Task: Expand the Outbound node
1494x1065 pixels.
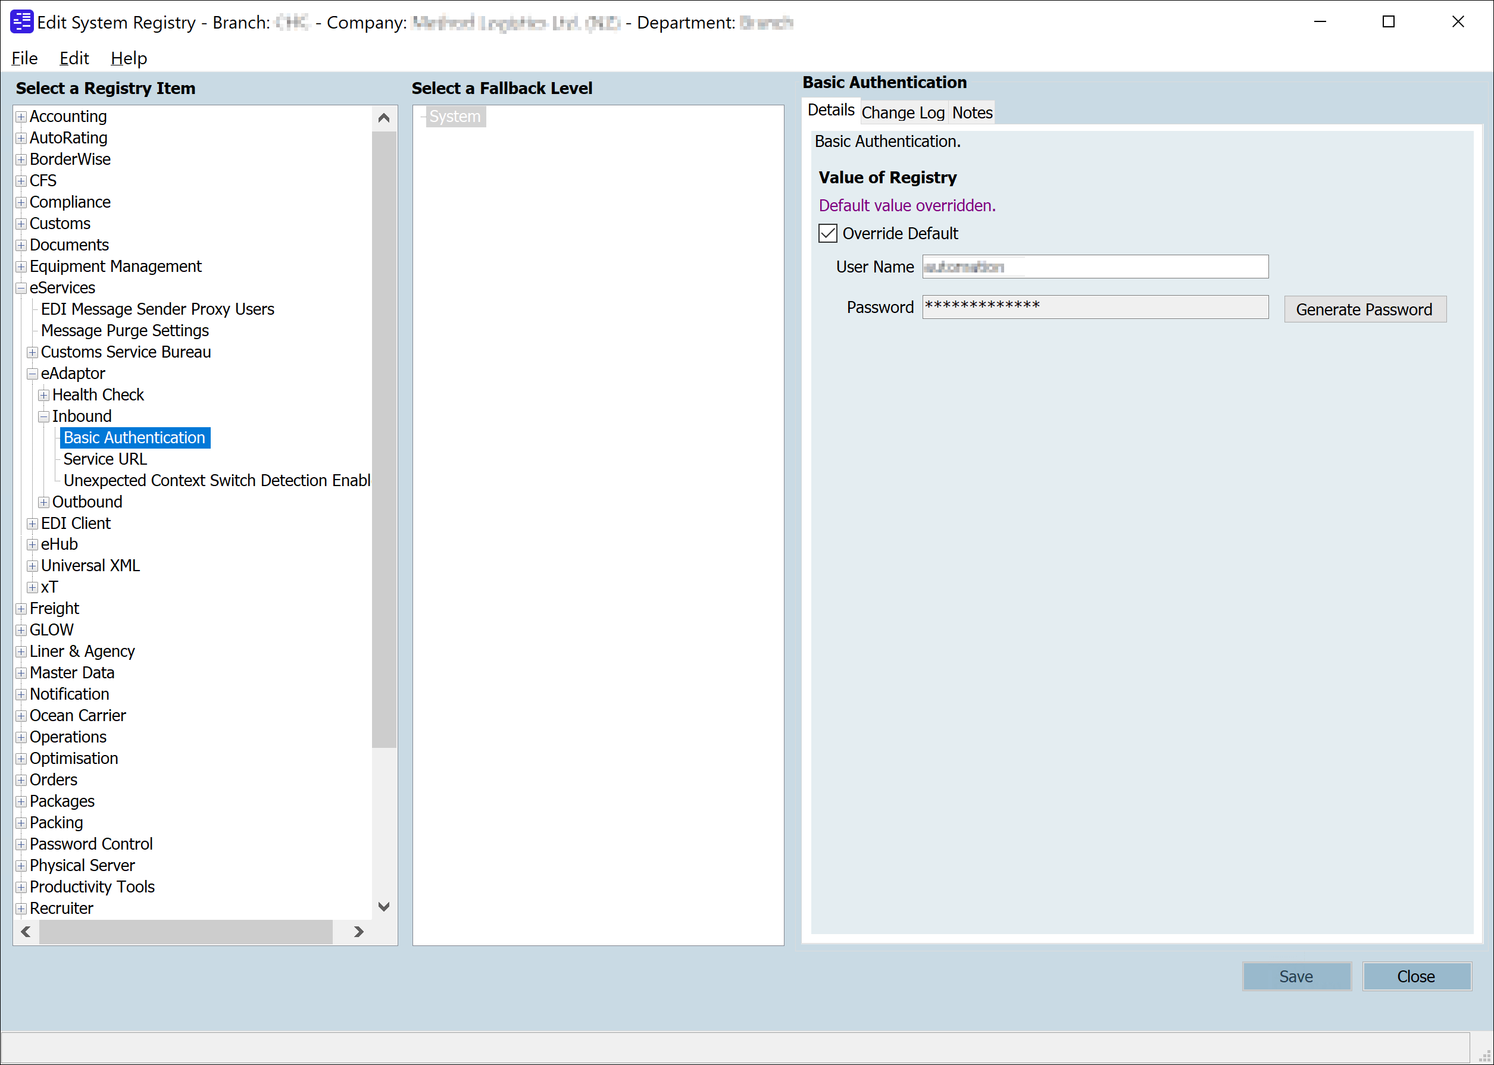Action: coord(43,502)
